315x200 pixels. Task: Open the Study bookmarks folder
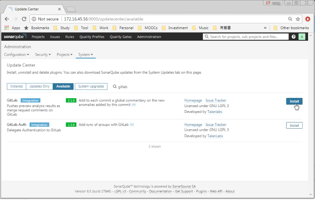pyautogui.click(x=62, y=28)
